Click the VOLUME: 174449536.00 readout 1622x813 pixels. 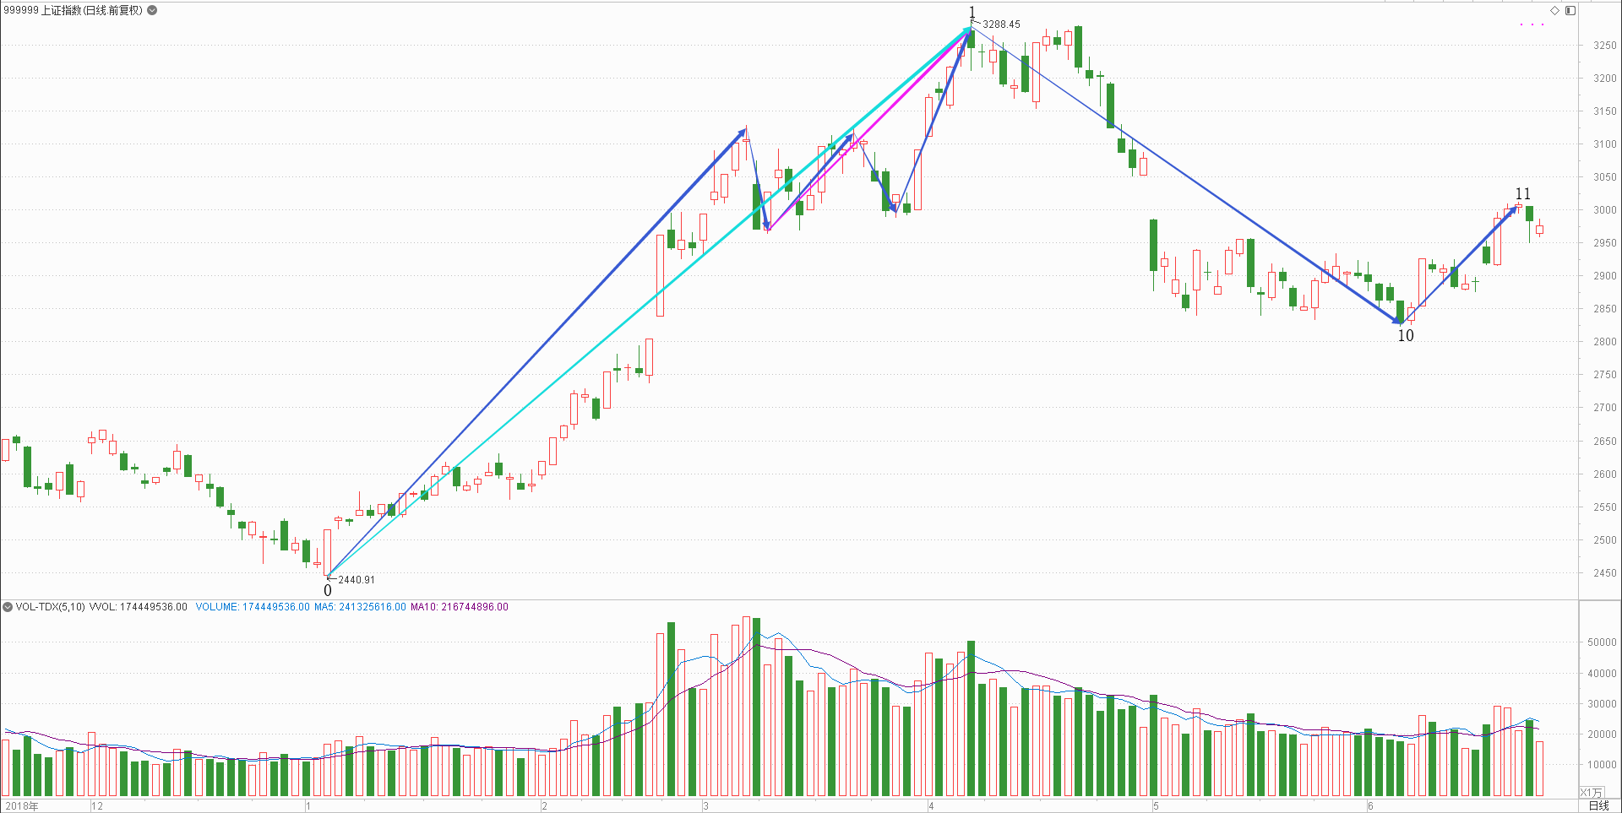click(x=253, y=606)
